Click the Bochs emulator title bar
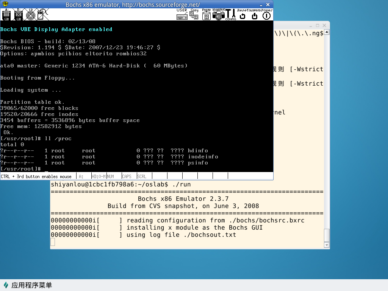The height and width of the screenshot is (291, 388). [x=133, y=5]
